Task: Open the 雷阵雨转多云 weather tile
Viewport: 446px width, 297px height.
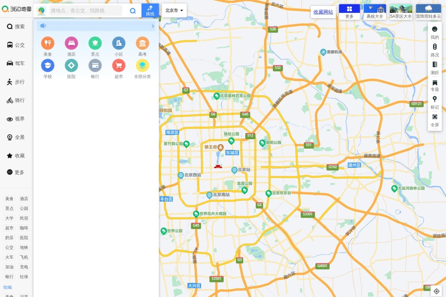Action: coord(429,12)
